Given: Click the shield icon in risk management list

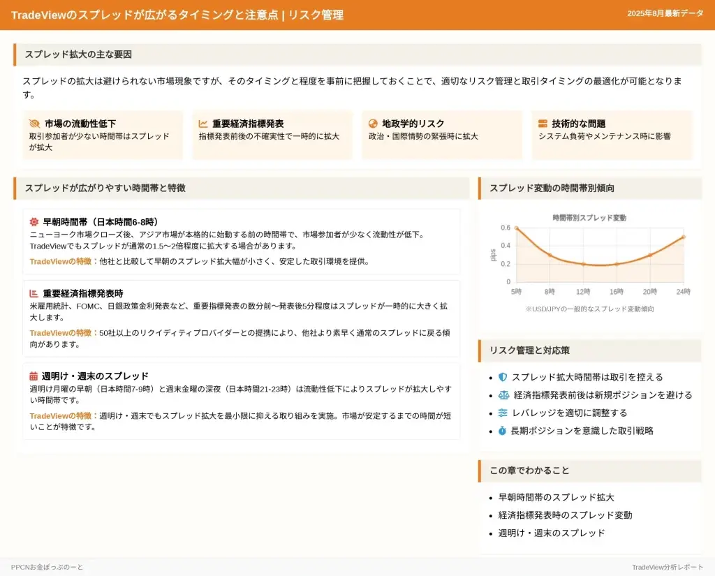Looking at the screenshot, I should click(503, 377).
